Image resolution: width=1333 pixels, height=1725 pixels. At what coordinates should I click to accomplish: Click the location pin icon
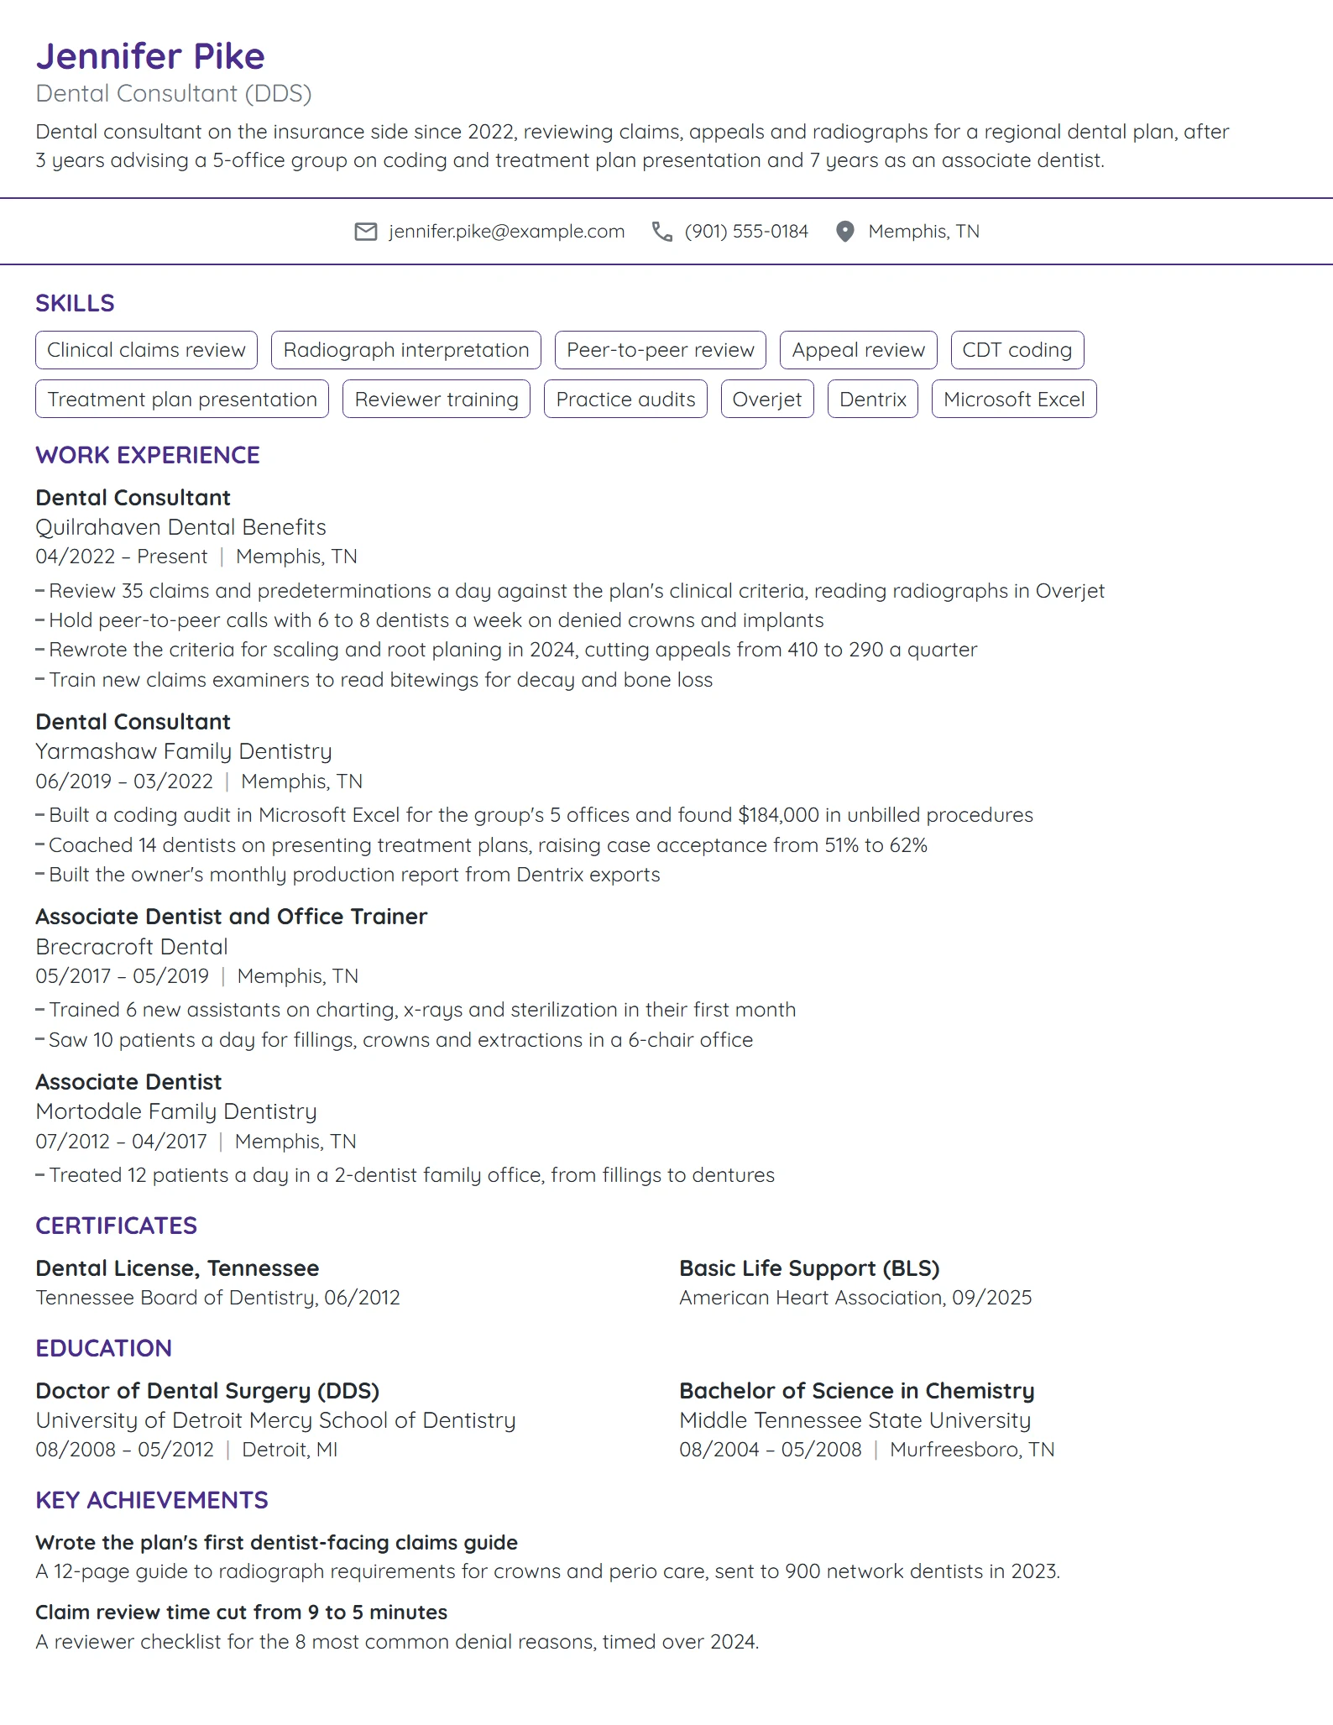(x=845, y=232)
